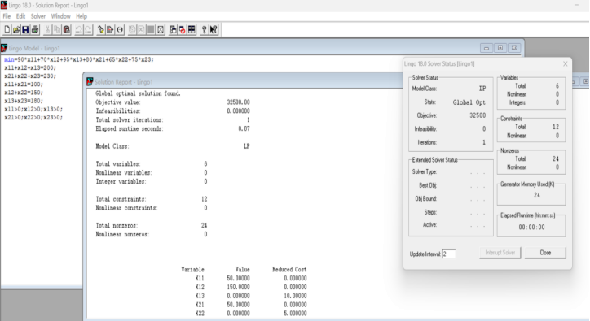Click the Close button in Solver Status

tap(545, 253)
